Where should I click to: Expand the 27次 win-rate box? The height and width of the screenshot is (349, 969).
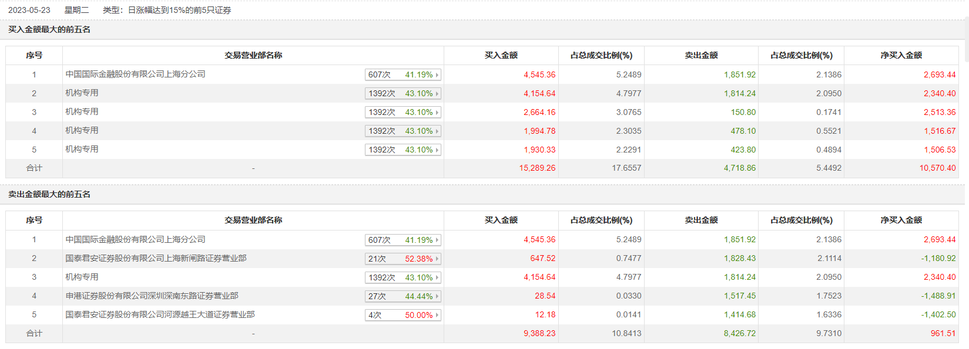pos(403,296)
